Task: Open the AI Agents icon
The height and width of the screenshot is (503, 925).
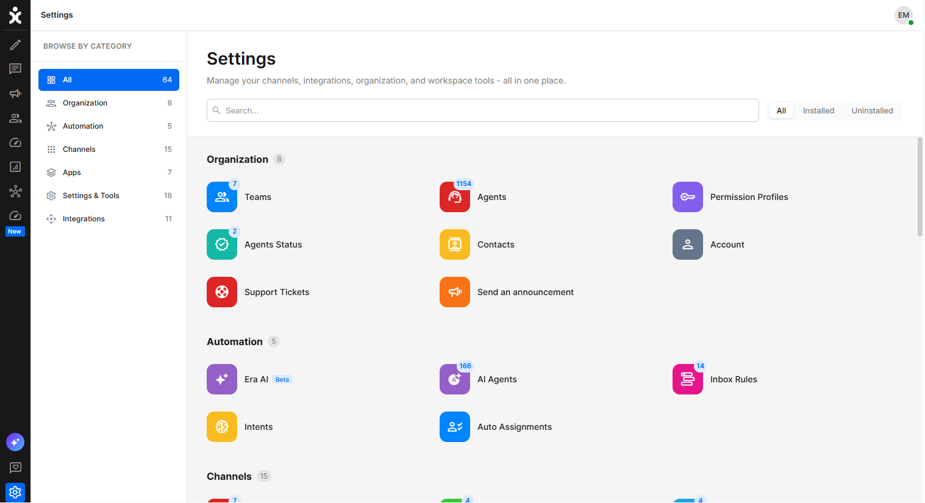Action: point(455,379)
